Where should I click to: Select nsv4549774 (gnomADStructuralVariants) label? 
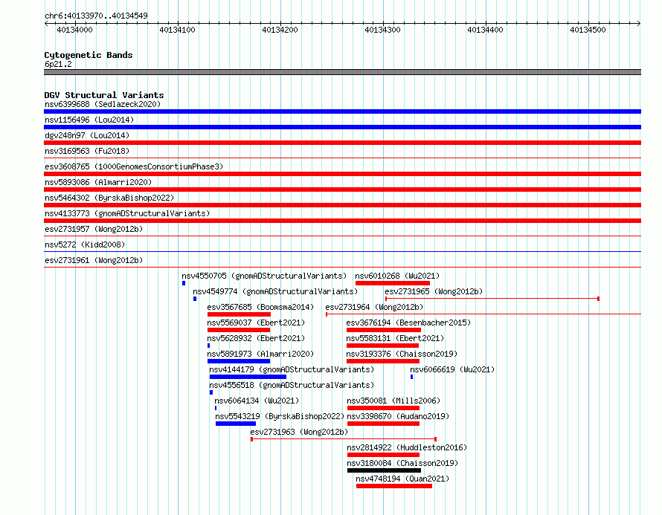pyautogui.click(x=275, y=291)
